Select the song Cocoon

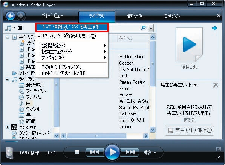[x=126, y=63]
